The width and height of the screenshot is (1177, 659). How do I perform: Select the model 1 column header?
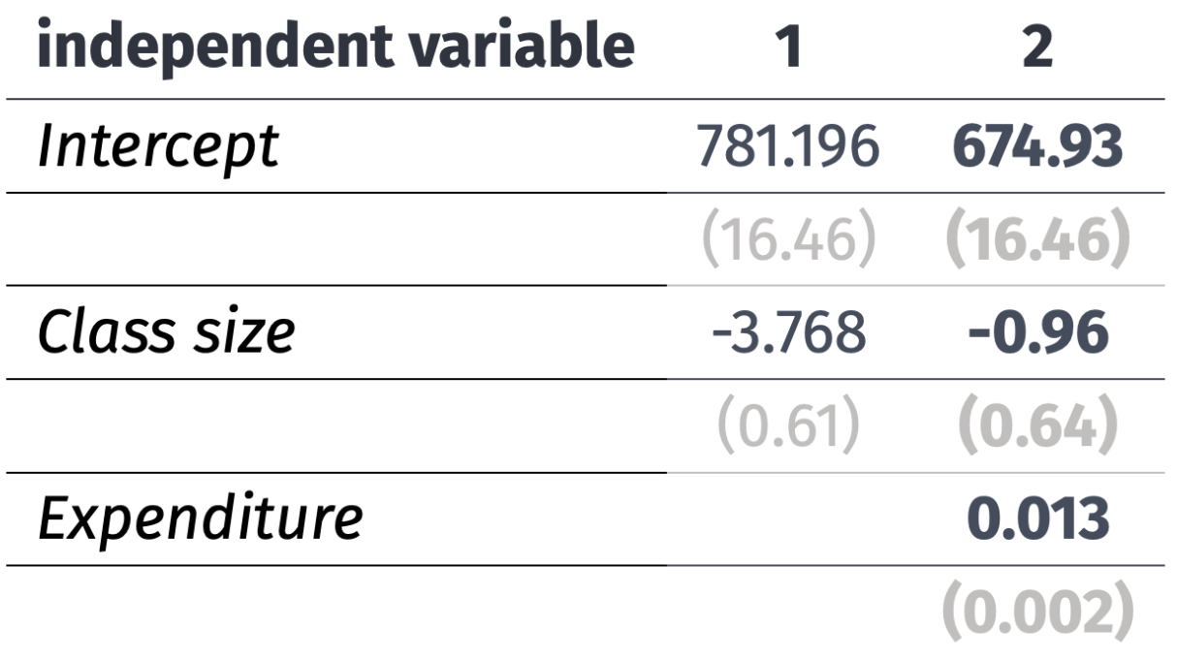(x=789, y=47)
